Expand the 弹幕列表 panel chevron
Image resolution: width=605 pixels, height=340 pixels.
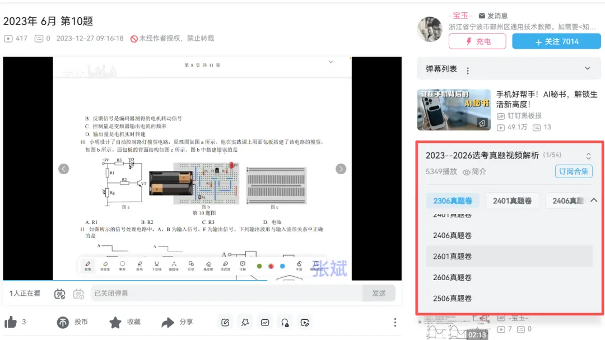(x=587, y=68)
